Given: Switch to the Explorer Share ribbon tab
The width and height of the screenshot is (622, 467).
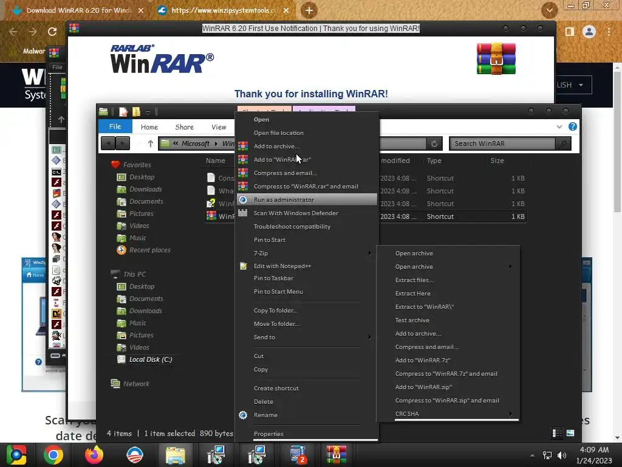Looking at the screenshot, I should pyautogui.click(x=185, y=127).
